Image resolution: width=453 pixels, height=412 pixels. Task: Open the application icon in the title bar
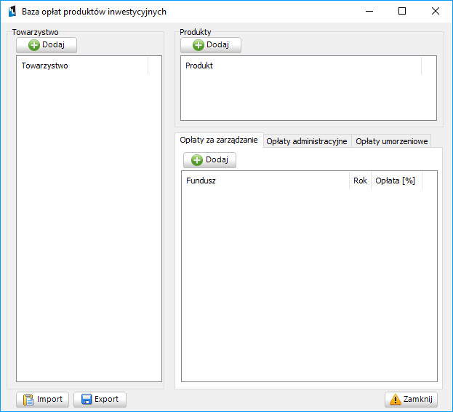coord(12,12)
